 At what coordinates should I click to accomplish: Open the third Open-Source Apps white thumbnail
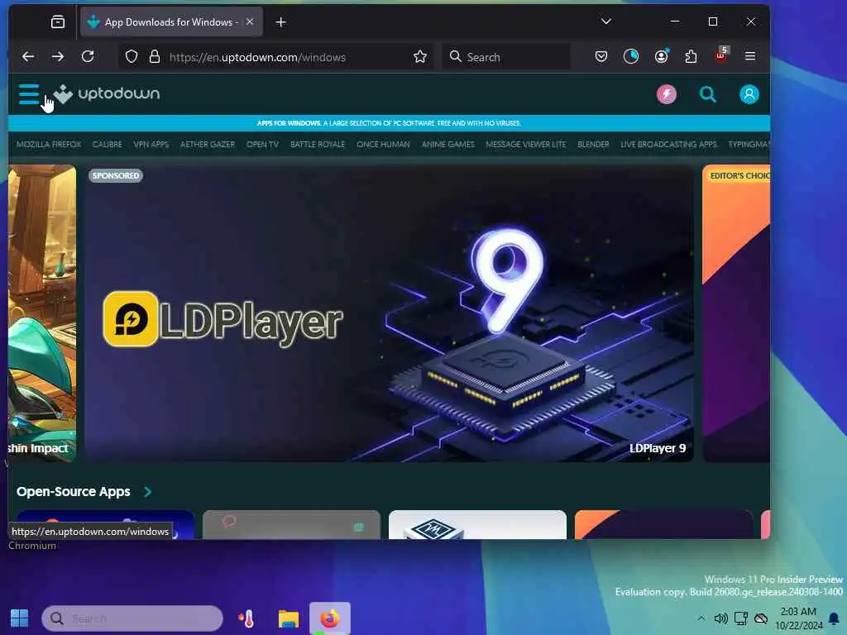click(477, 525)
